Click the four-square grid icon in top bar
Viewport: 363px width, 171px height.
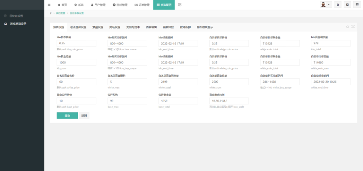click(180, 4)
